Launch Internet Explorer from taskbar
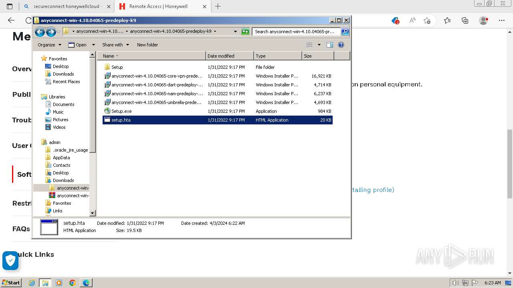 coord(32,283)
